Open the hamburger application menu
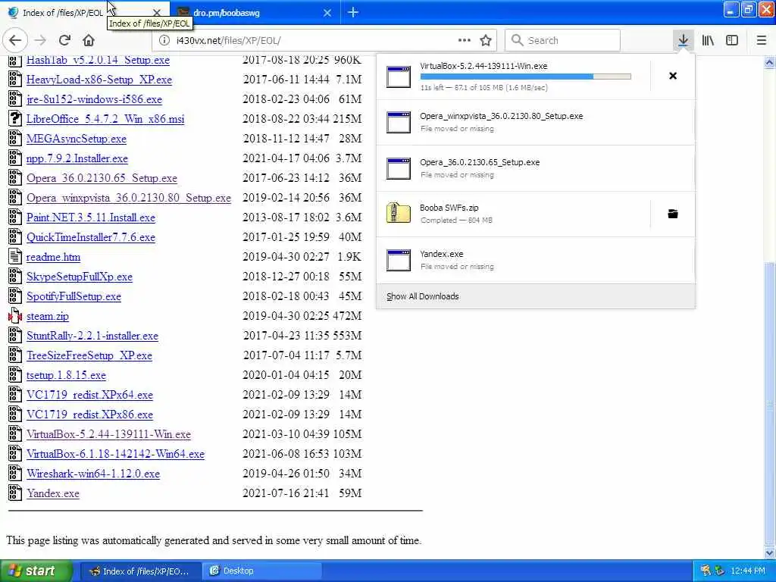Image resolution: width=776 pixels, height=582 pixels. tap(762, 41)
